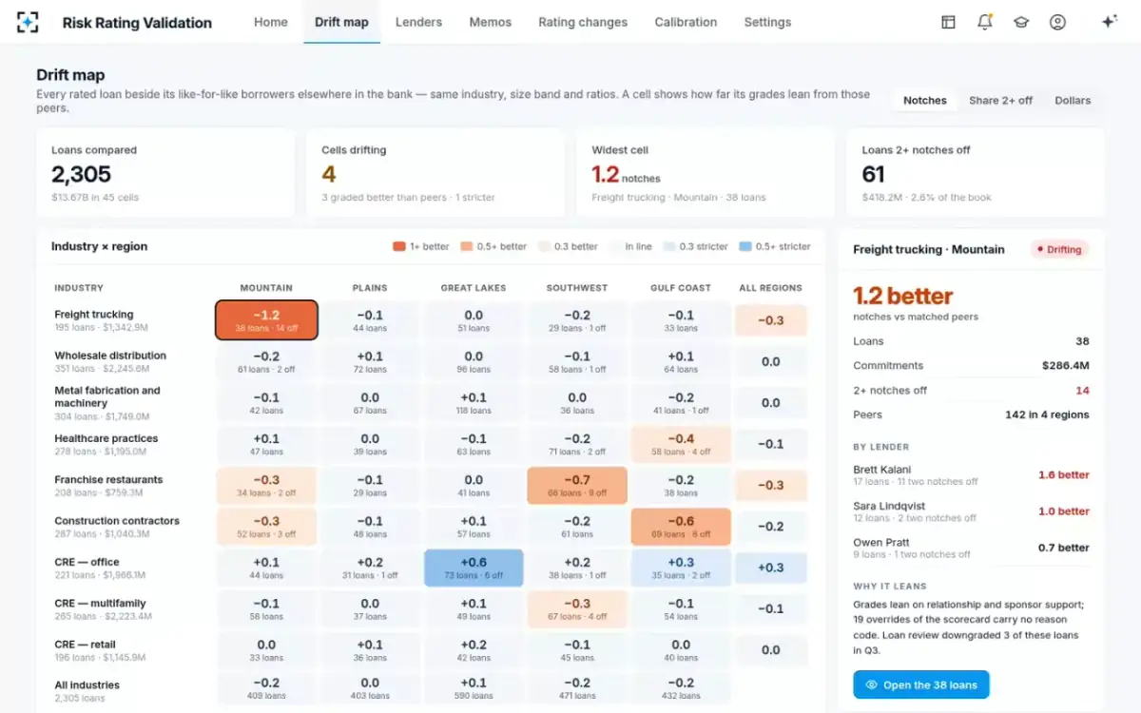Select CRE — office Gulf Coast +0.3 cell
Image resolution: width=1141 pixels, height=713 pixels.
pyautogui.click(x=681, y=568)
